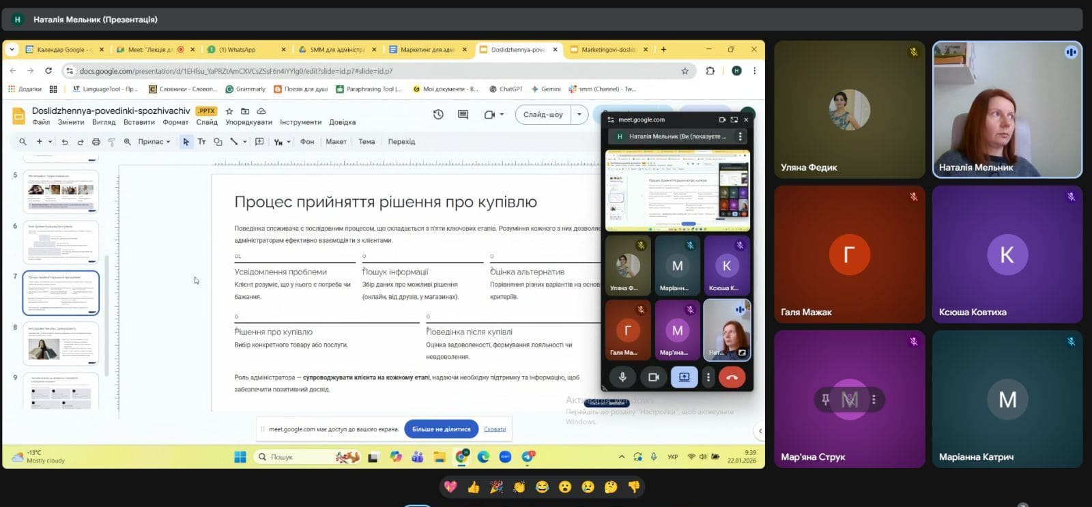Open Telegram from the Windows taskbar
The height and width of the screenshot is (507, 1092).
pos(528,457)
